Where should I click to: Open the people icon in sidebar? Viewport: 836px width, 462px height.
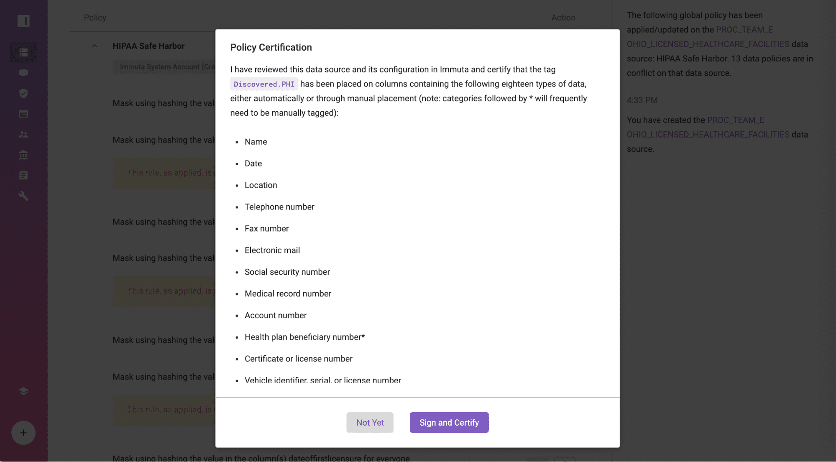[x=23, y=134]
